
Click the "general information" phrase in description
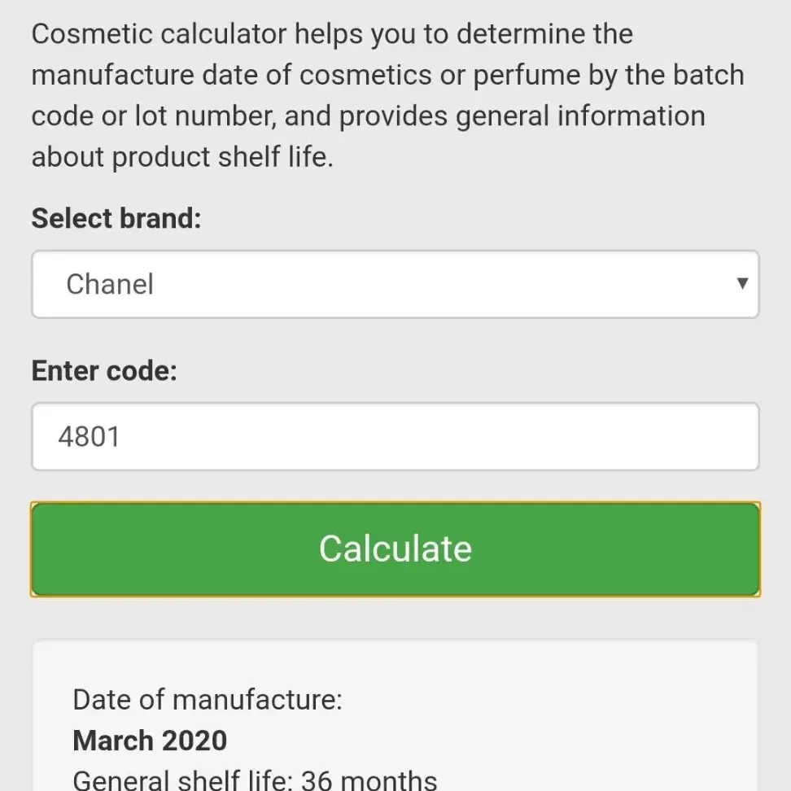pos(579,116)
